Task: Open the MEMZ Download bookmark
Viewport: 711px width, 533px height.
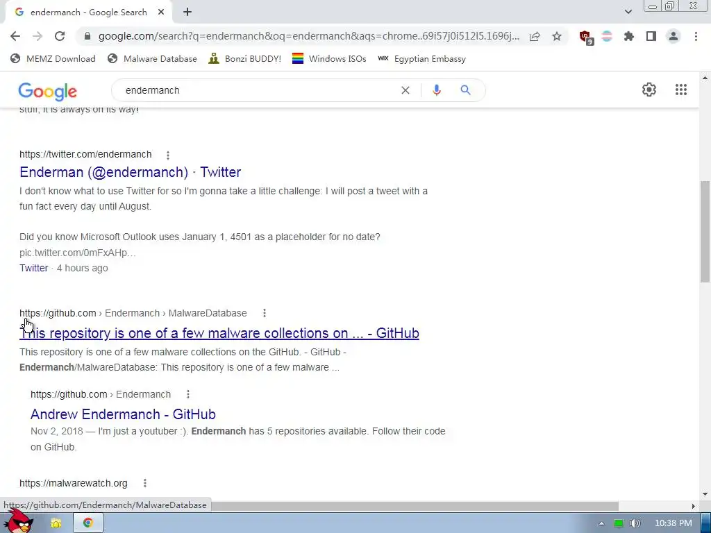Action: 53,58
